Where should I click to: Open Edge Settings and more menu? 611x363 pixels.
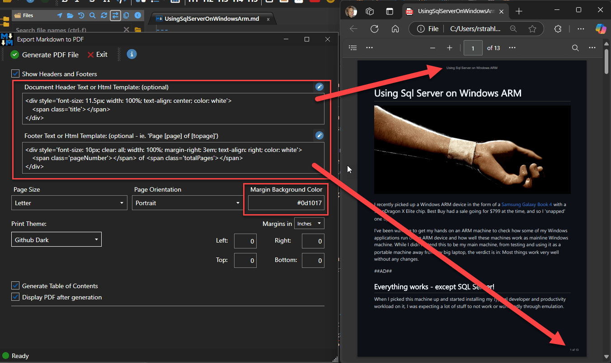pyautogui.click(x=581, y=29)
